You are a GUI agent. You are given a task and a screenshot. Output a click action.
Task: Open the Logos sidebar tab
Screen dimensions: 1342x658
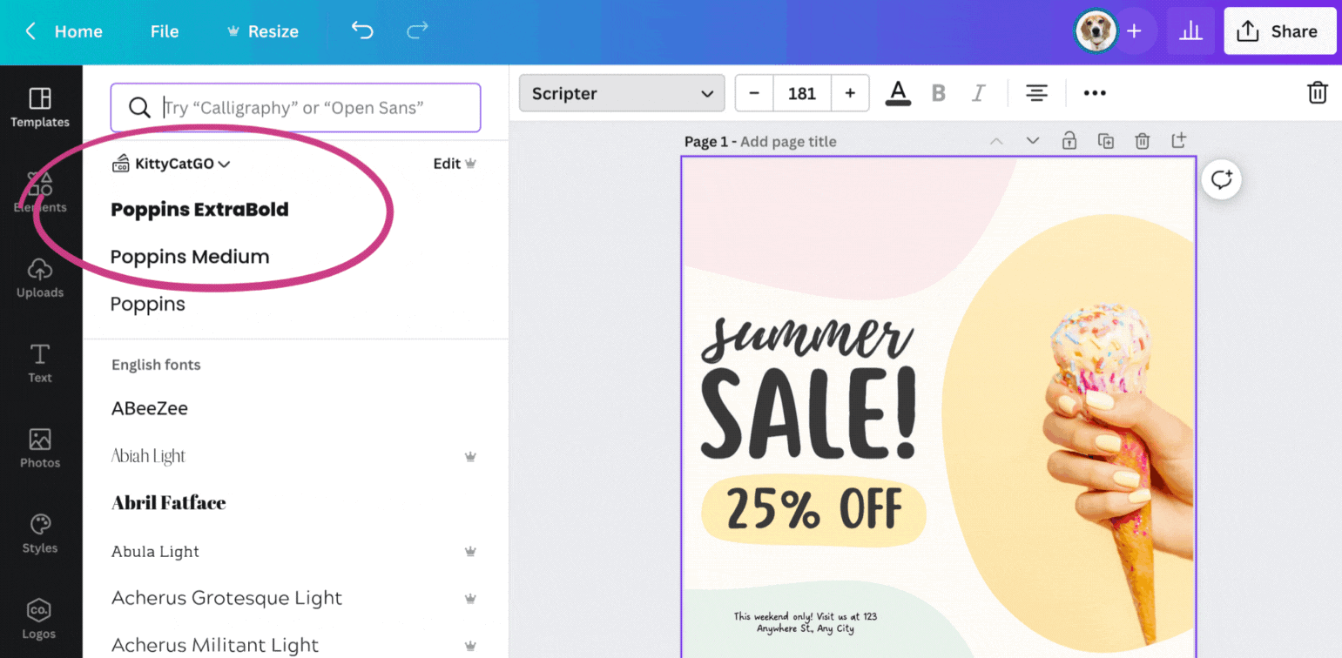coord(40,620)
